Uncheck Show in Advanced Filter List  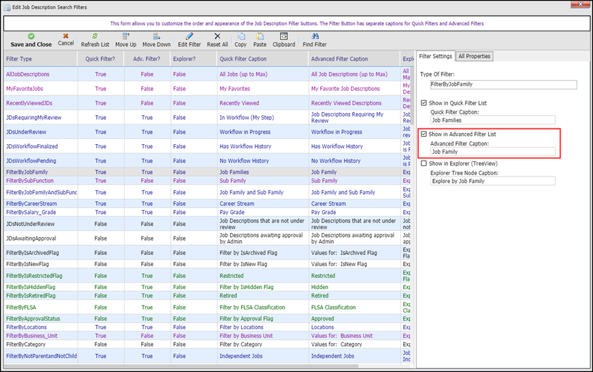424,134
